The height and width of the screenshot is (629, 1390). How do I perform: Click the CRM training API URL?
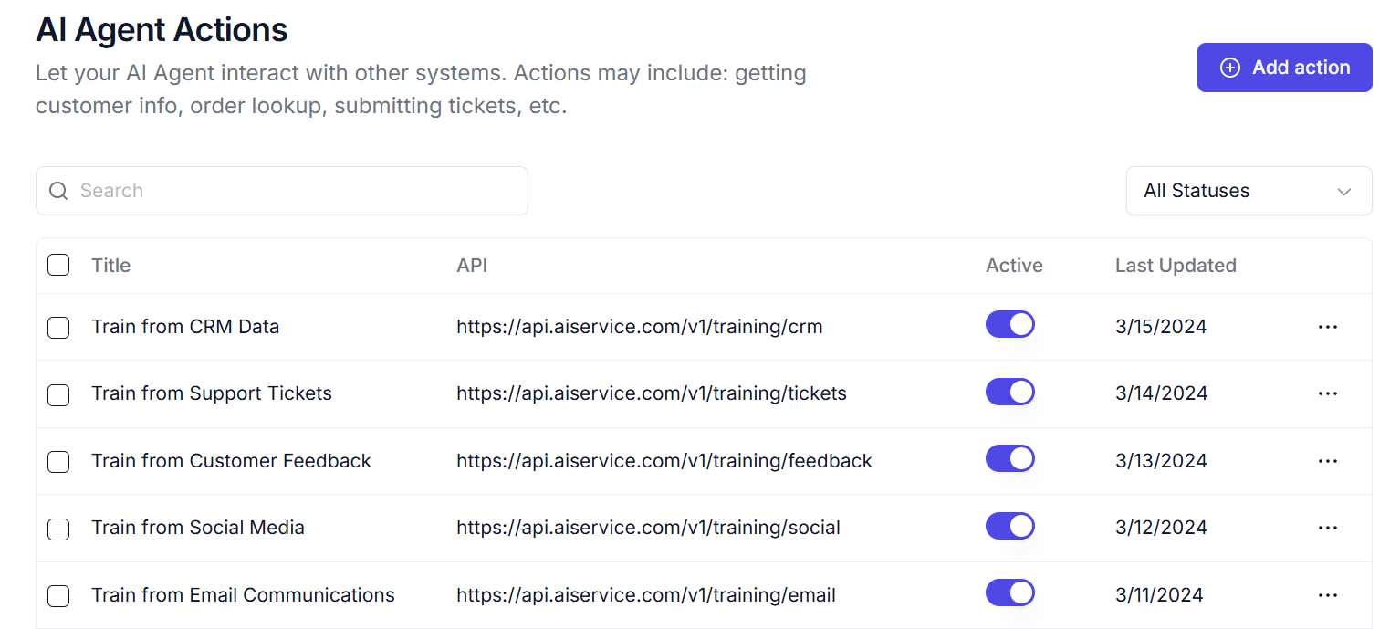tap(639, 326)
